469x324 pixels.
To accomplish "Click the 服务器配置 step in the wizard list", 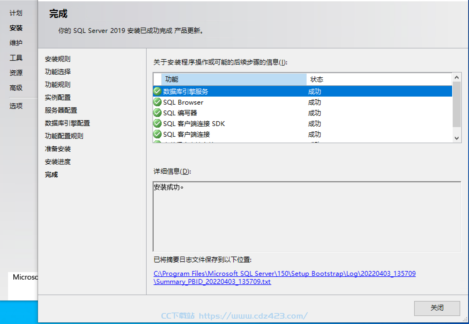I will (61, 110).
